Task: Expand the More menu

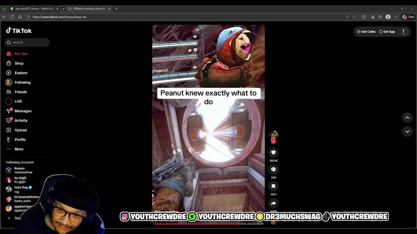Action: (15, 149)
